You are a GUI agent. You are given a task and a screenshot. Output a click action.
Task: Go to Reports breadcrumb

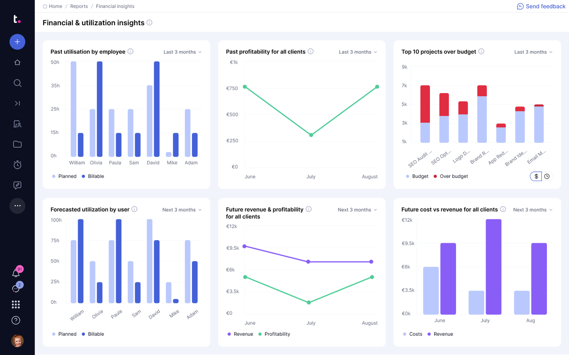[x=79, y=6]
